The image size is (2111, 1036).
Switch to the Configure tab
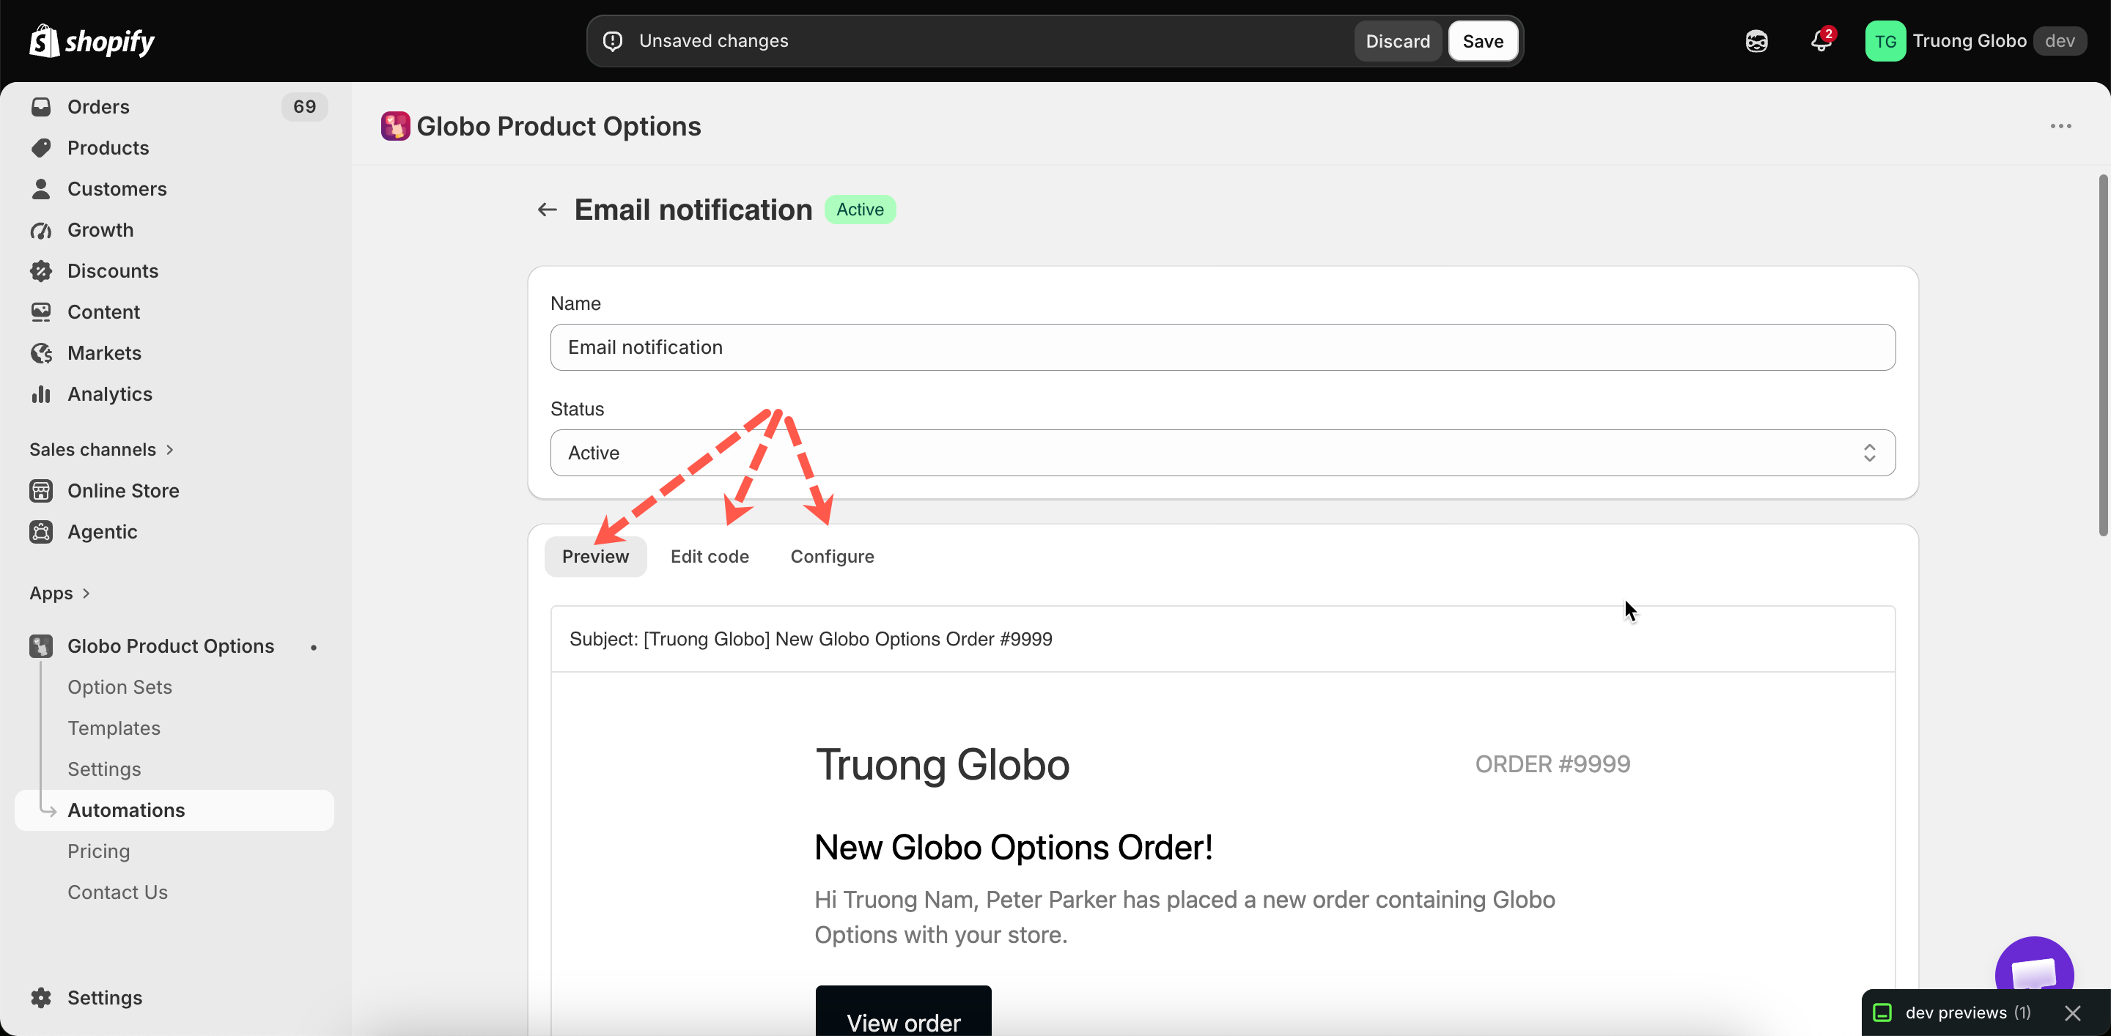pos(832,557)
